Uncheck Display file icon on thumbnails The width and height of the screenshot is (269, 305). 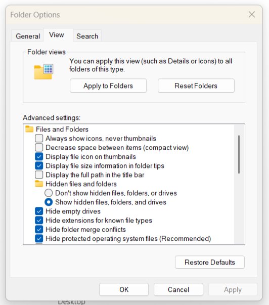[39, 157]
